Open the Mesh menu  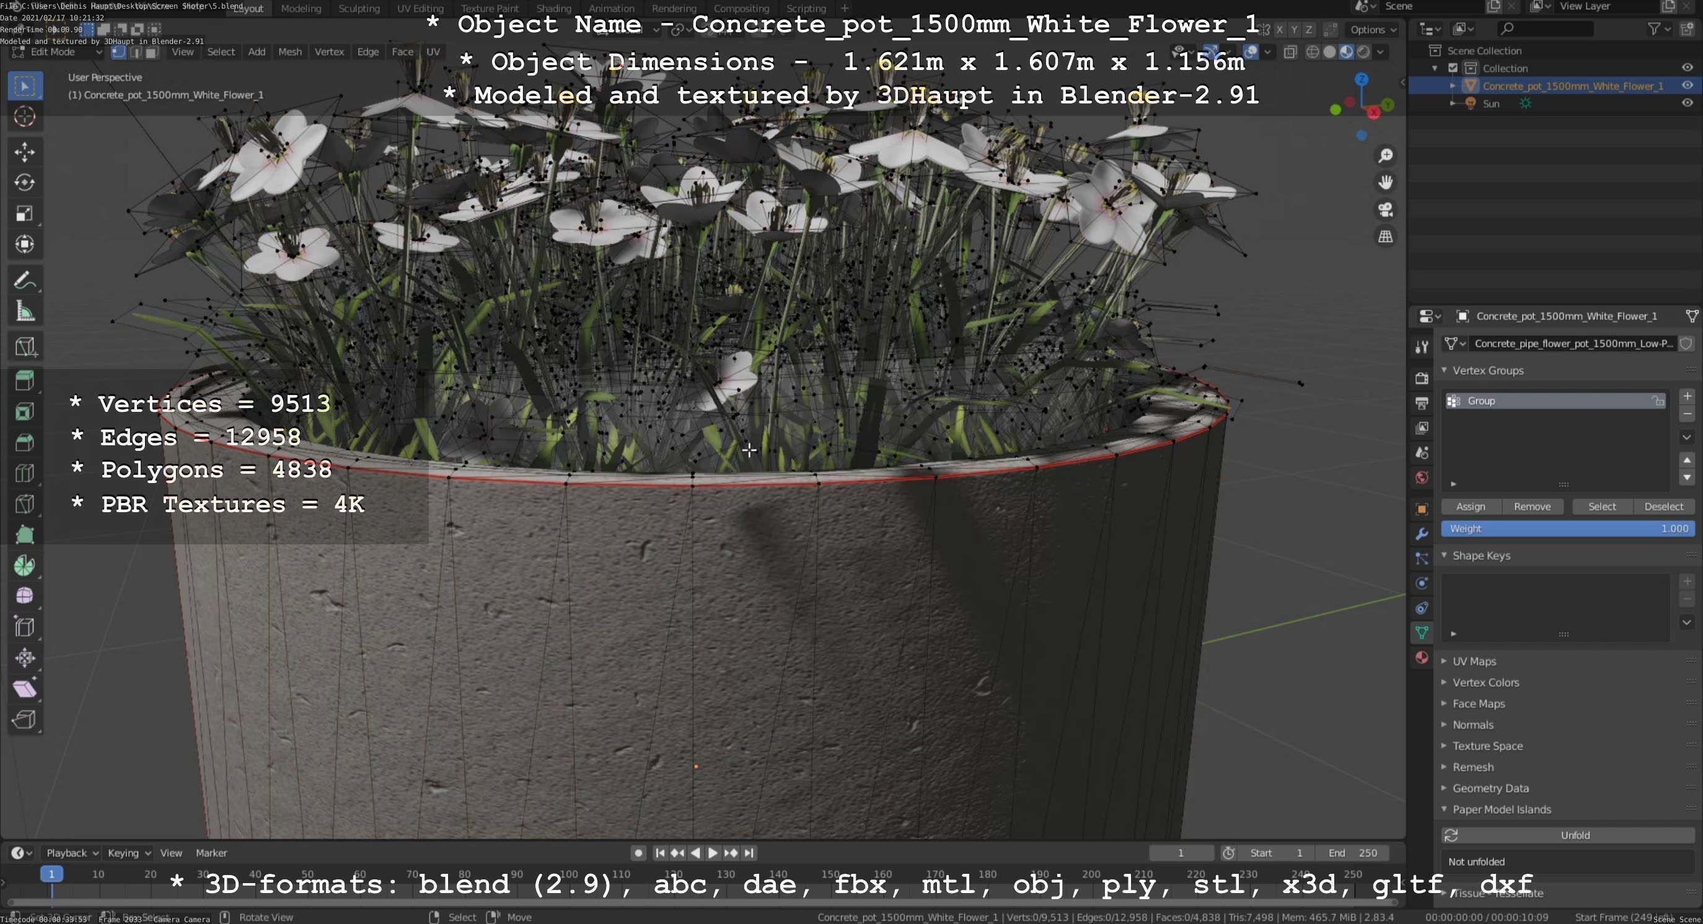tap(289, 52)
